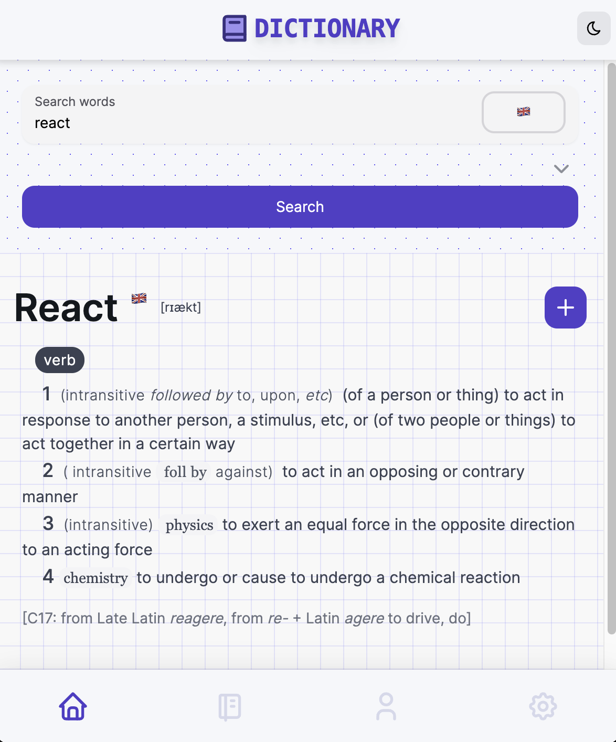Click the page vertical scrollbar

[x=611, y=346]
